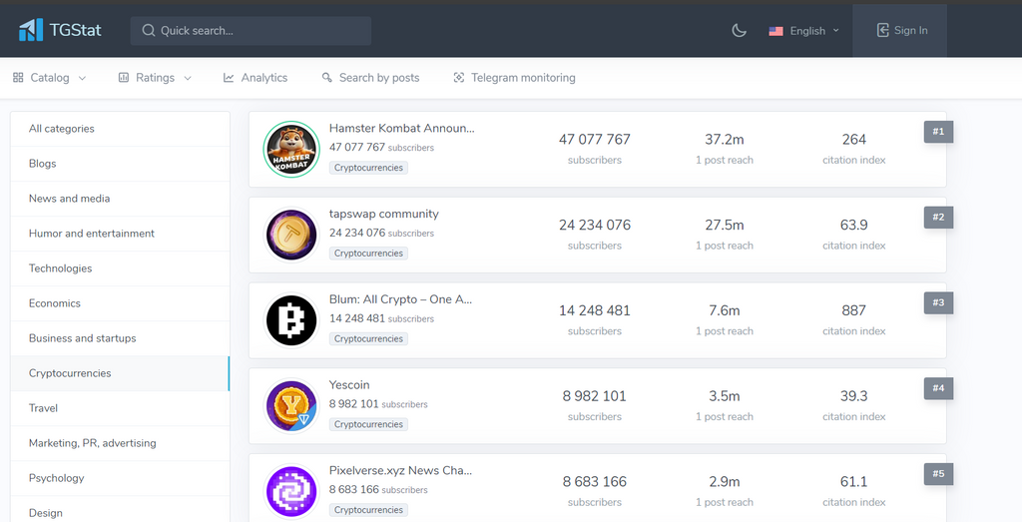Click the #1 rank badge

(x=938, y=132)
